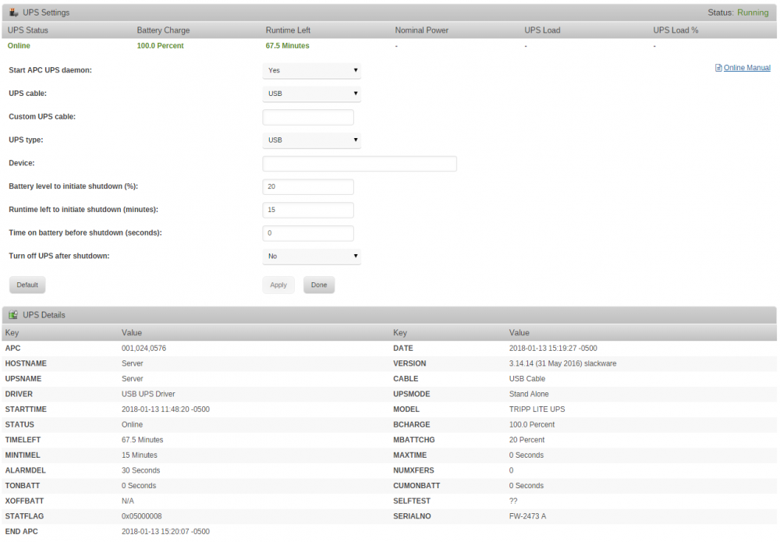780x542 pixels.
Task: Click the STATUS key in details
Action: coord(20,425)
